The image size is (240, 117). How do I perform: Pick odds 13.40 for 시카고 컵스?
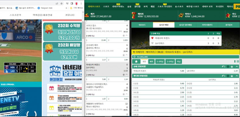(x=96, y=40)
